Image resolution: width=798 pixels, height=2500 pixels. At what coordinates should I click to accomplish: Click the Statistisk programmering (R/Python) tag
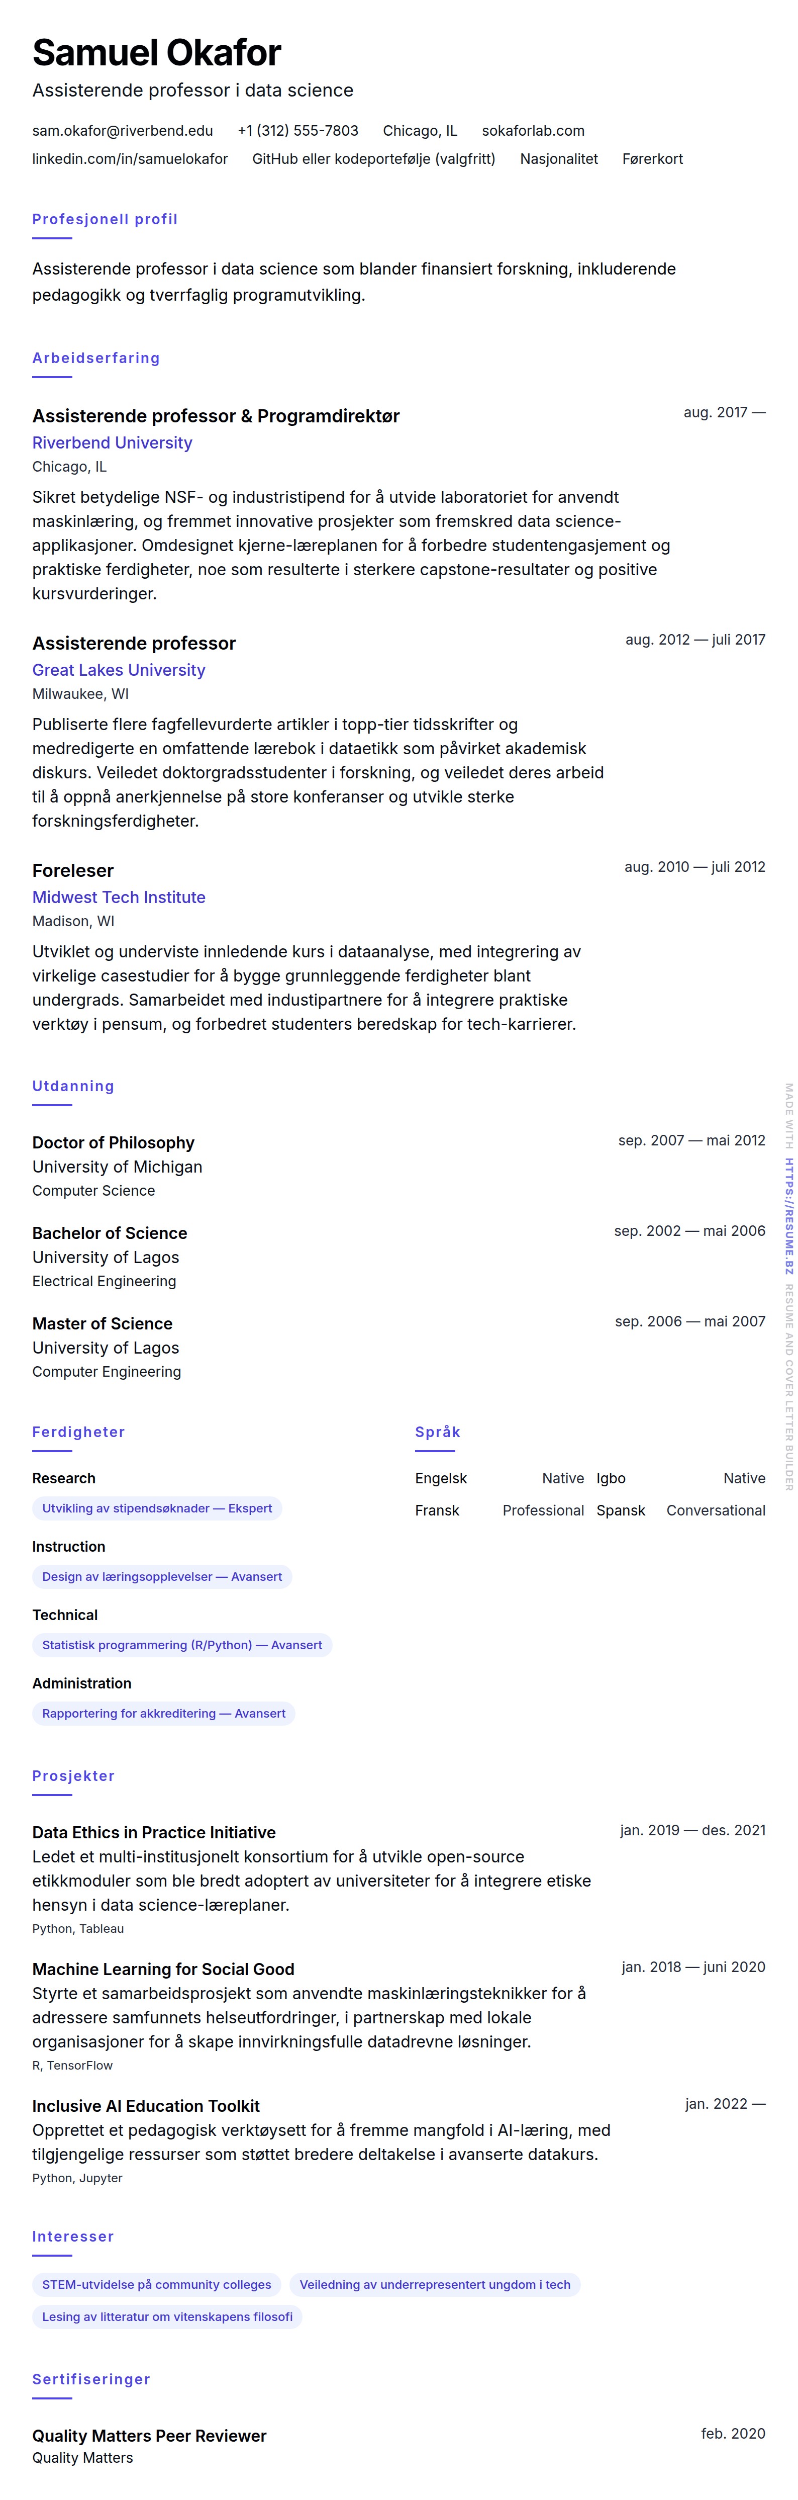pos(181,1645)
